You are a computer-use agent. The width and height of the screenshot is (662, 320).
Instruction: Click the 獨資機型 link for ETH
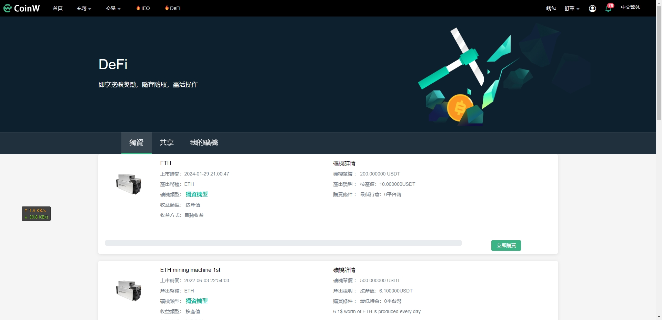[x=196, y=194]
